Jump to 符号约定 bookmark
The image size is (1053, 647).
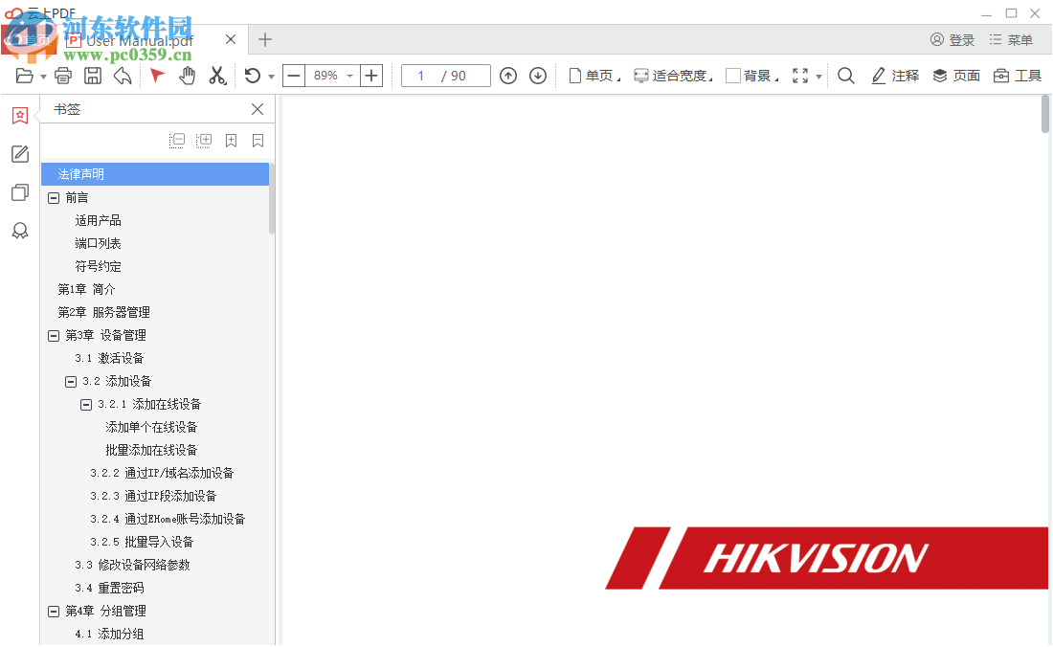point(98,266)
